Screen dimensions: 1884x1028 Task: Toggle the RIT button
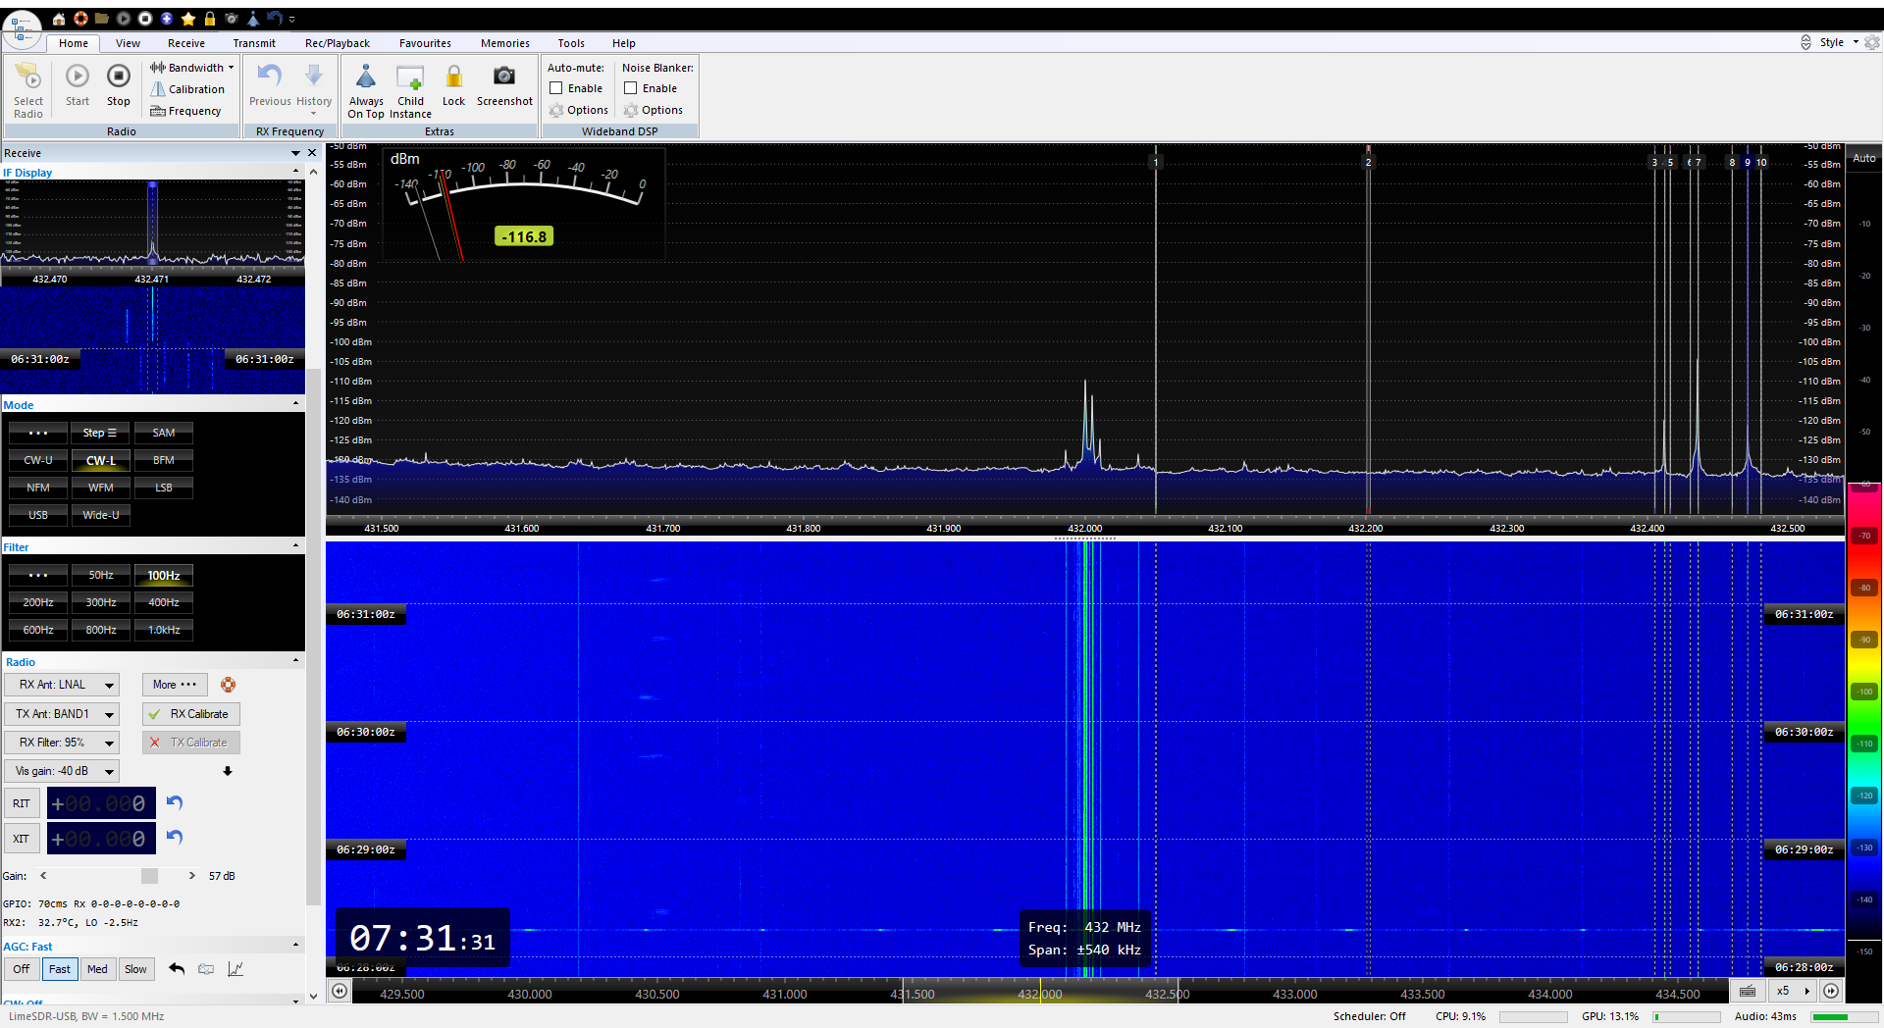coord(22,803)
